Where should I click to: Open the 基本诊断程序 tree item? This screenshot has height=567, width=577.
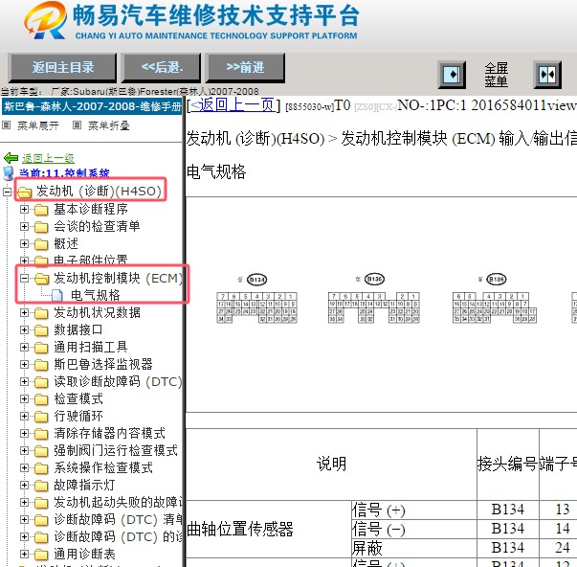coord(91,209)
